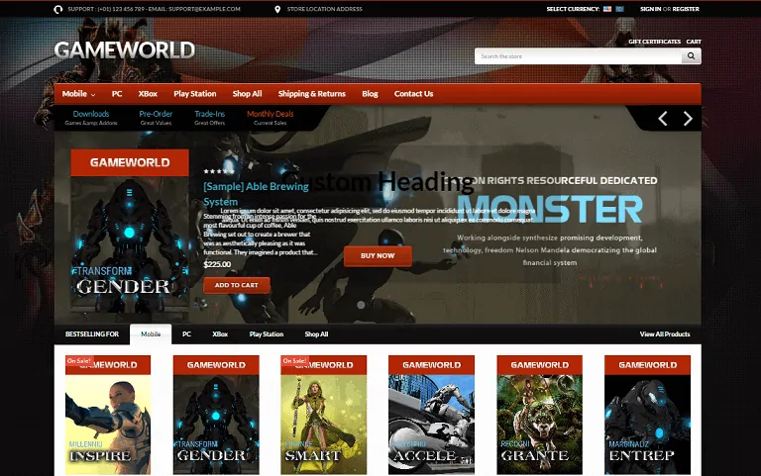Image resolution: width=761 pixels, height=476 pixels.
Task: Click View All Products link
Action: 665,333
